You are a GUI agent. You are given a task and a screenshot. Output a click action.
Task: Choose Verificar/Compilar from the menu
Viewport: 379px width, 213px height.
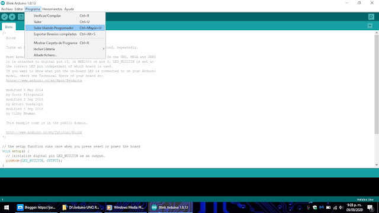65,16
